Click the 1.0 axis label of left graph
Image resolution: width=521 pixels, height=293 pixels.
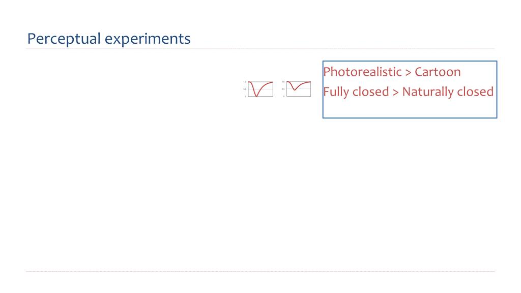pos(245,82)
